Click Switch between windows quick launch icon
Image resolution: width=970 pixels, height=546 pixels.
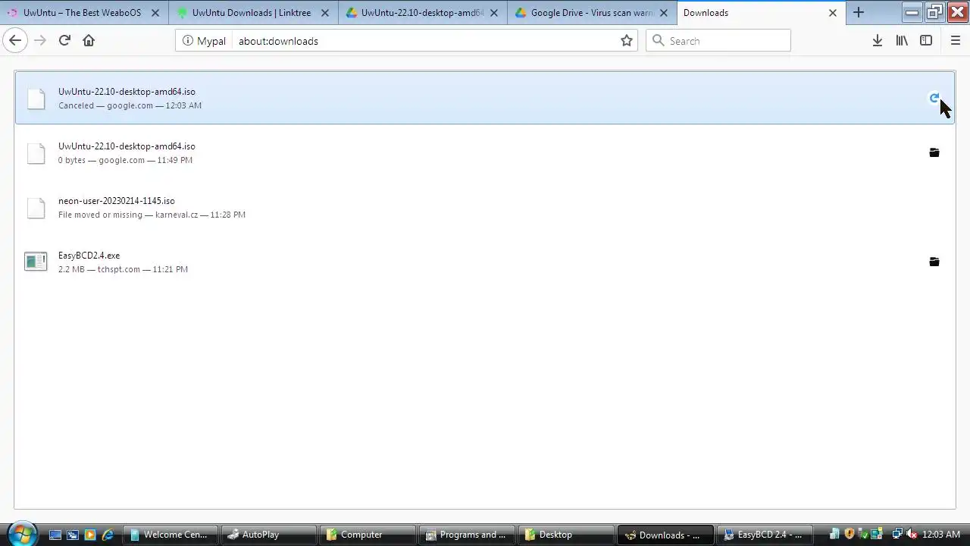tap(73, 535)
